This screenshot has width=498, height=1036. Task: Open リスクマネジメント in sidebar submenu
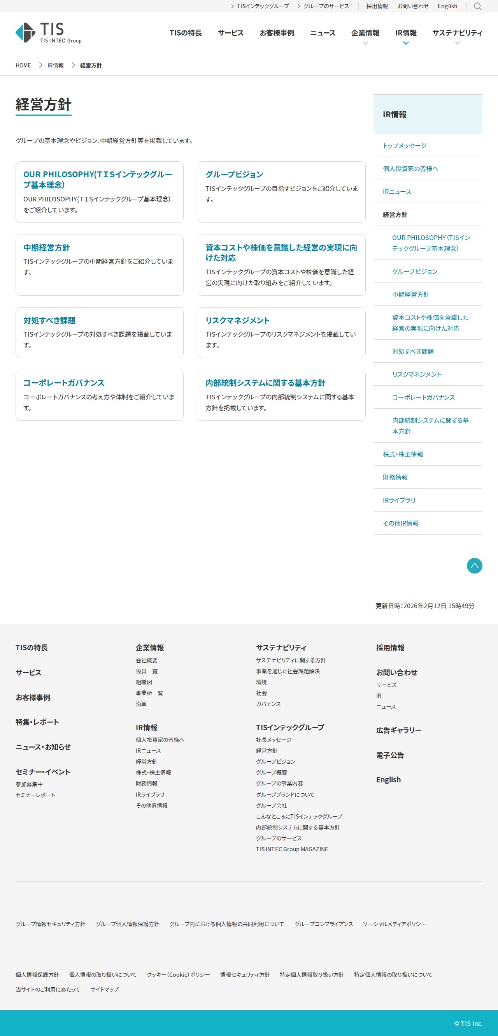pos(428,374)
